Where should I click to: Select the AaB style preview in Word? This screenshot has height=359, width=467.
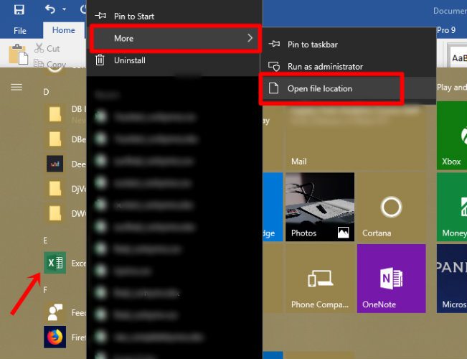coord(458,56)
